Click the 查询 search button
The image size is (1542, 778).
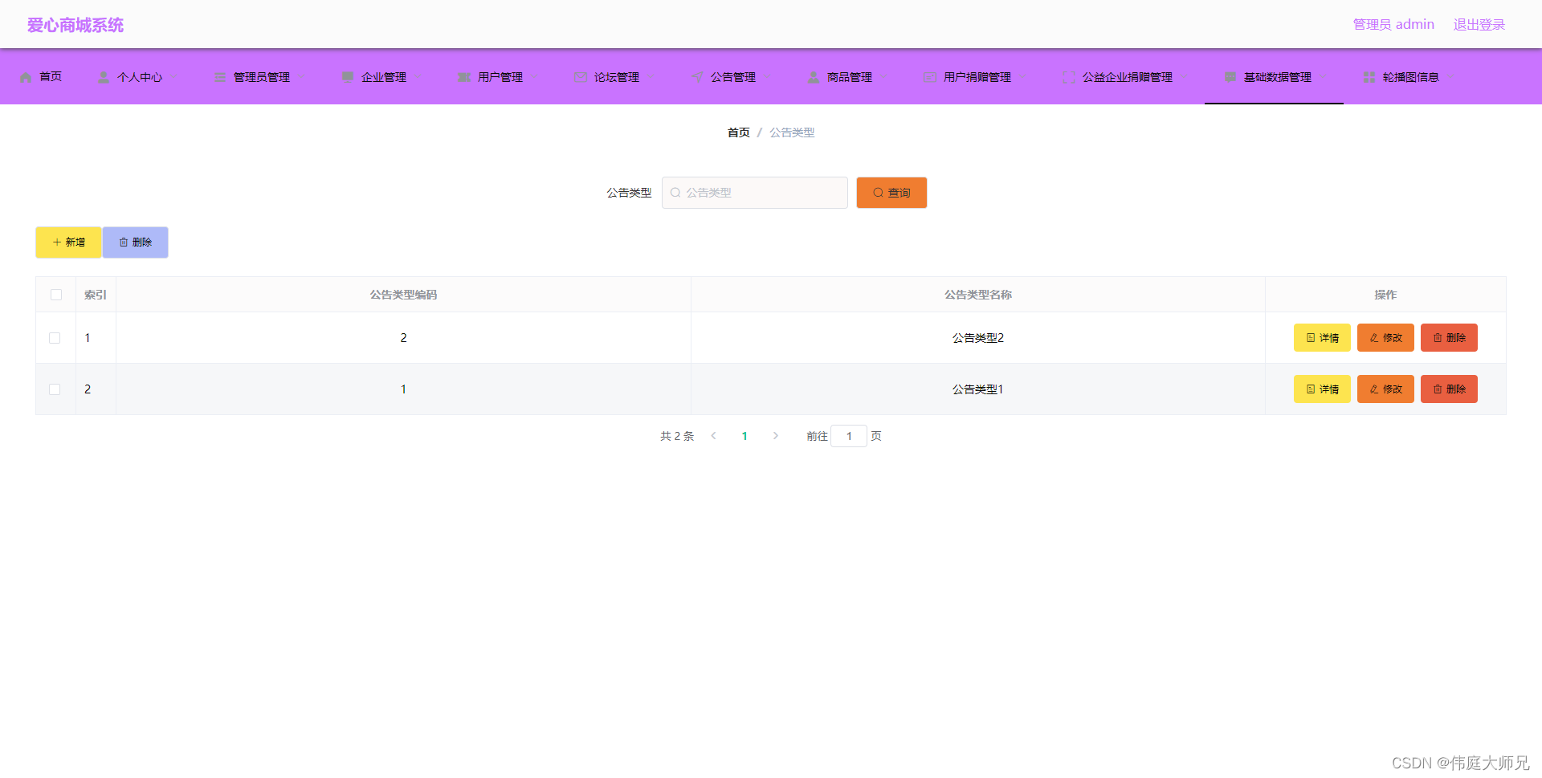pyautogui.click(x=891, y=193)
